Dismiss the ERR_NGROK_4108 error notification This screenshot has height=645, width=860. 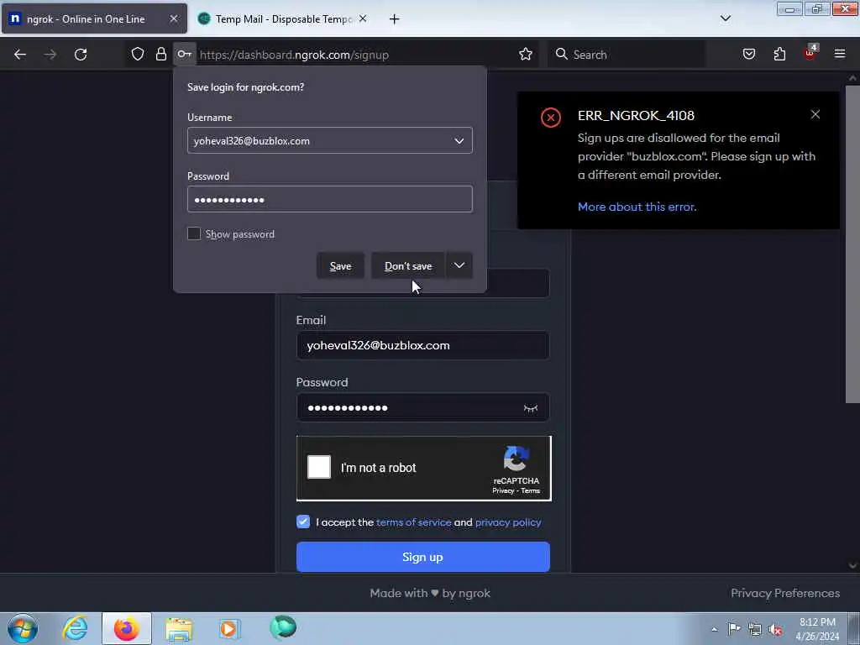coord(815,114)
